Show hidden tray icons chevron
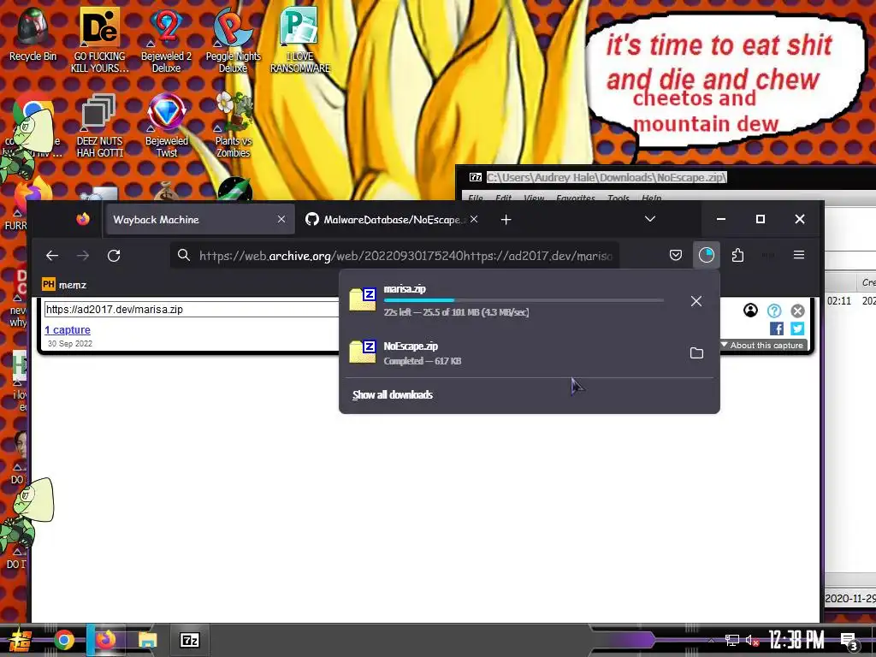This screenshot has height=657, width=876. (x=711, y=640)
